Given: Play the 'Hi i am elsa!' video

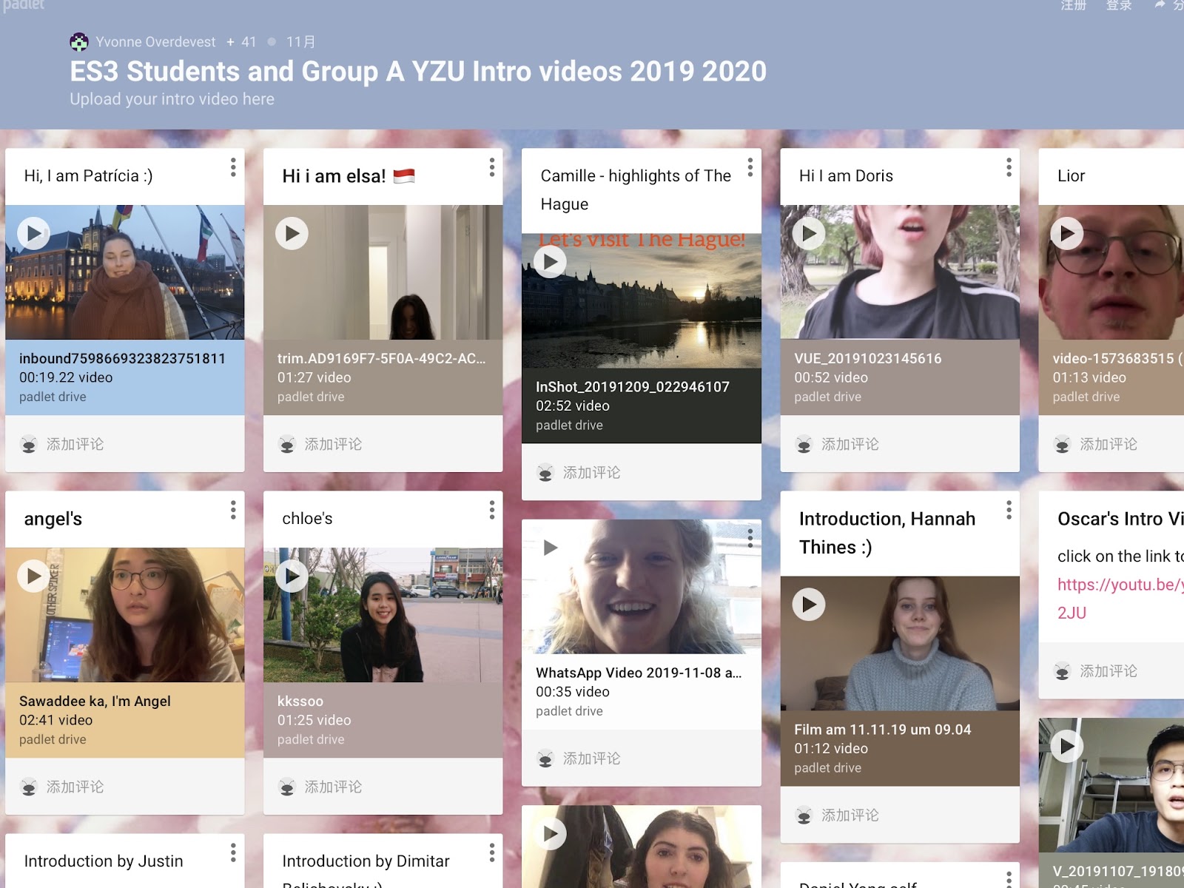Looking at the screenshot, I should pos(292,234).
